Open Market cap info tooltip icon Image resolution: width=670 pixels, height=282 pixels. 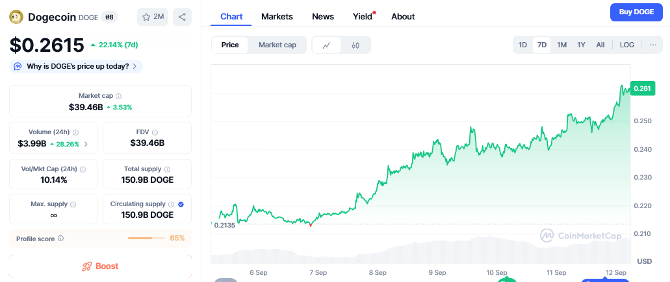pyautogui.click(x=119, y=97)
